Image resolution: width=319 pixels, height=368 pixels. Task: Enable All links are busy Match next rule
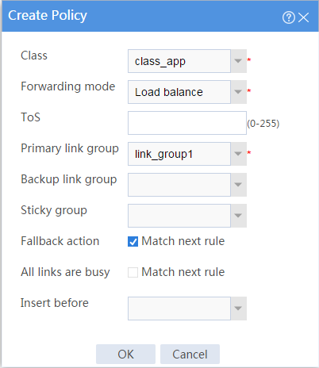133,272
